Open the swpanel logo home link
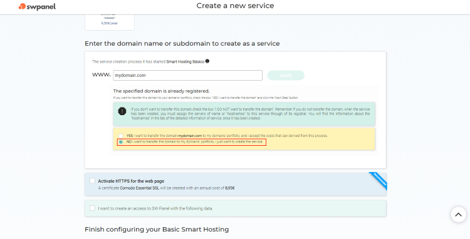Image resolution: width=470 pixels, height=239 pixels. (x=37, y=7)
